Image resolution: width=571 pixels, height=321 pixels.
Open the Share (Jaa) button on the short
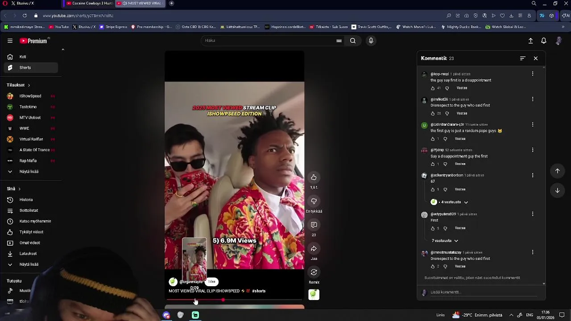click(x=314, y=249)
